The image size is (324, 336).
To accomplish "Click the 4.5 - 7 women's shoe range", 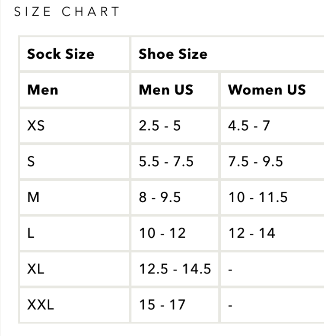I will (249, 126).
